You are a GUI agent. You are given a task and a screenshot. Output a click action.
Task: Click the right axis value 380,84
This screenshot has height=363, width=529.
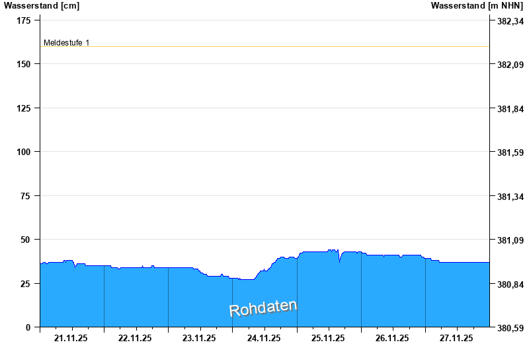coord(510,284)
